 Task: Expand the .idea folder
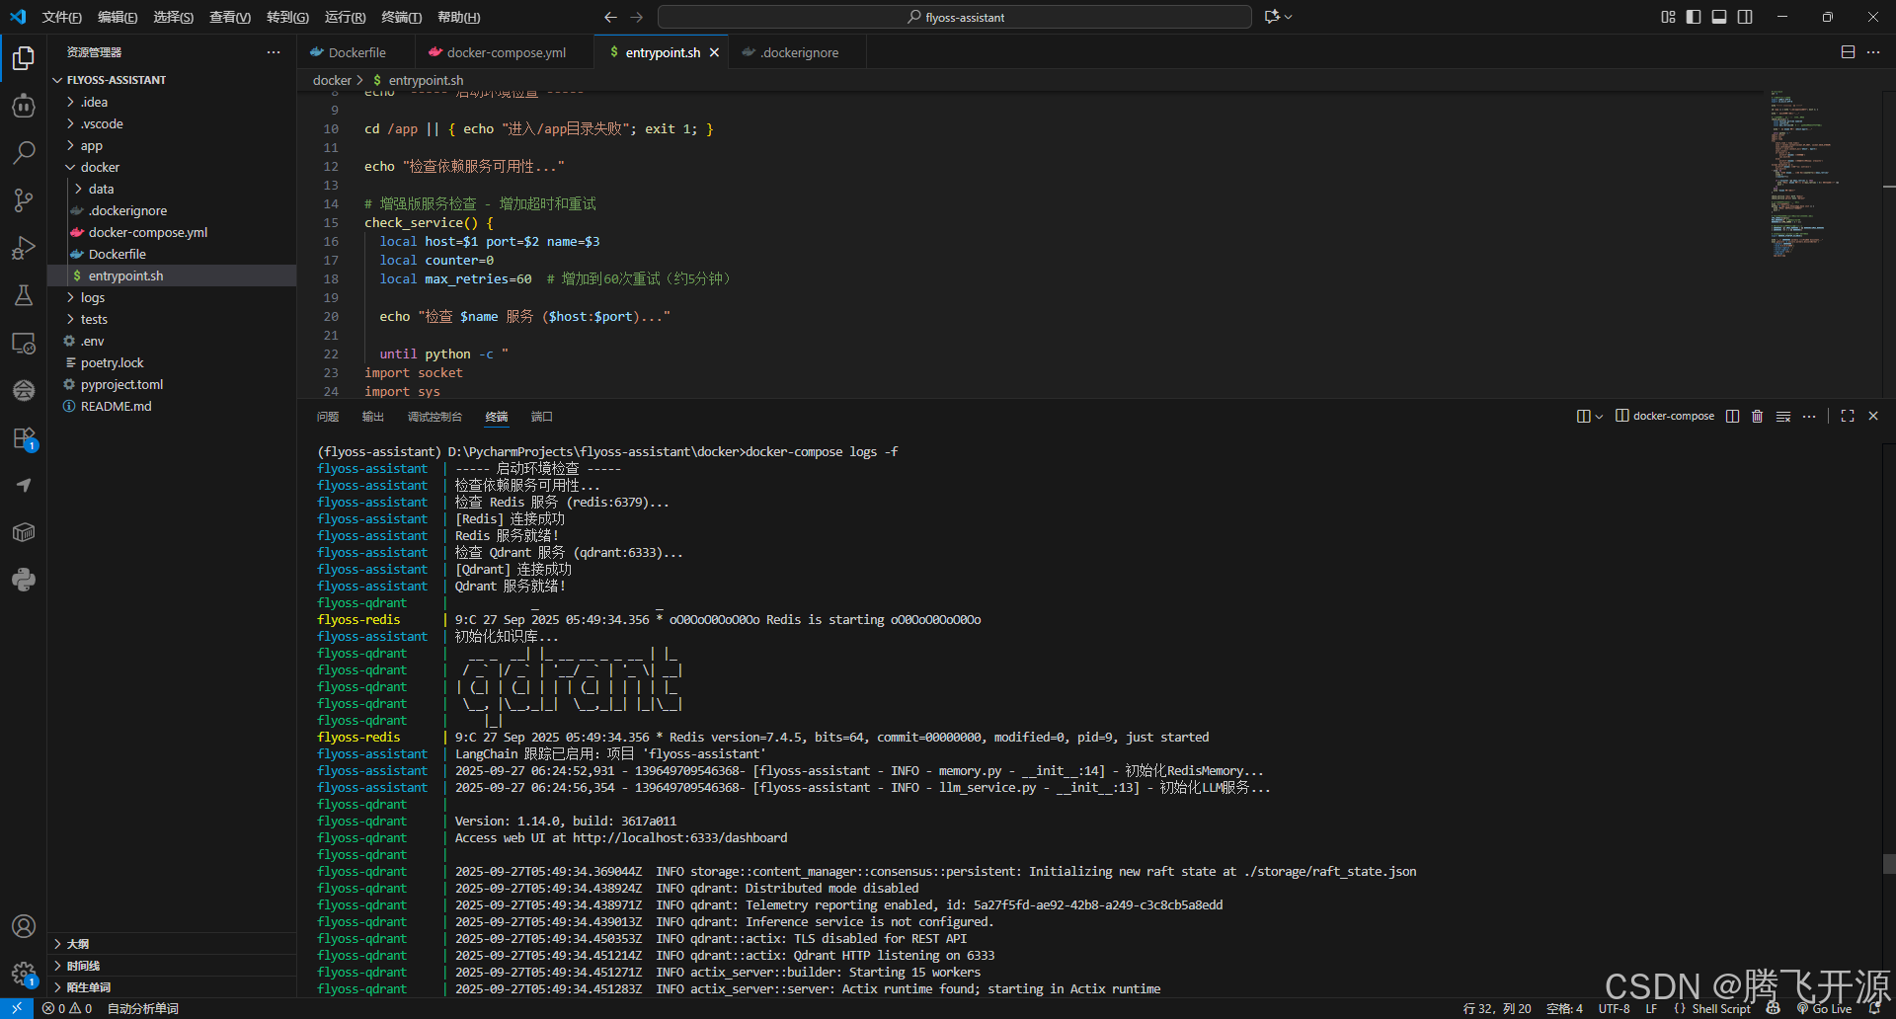tap(172, 102)
